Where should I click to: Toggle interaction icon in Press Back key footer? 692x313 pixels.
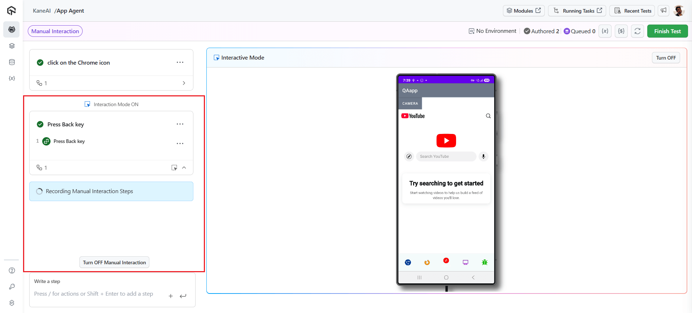[x=174, y=168]
